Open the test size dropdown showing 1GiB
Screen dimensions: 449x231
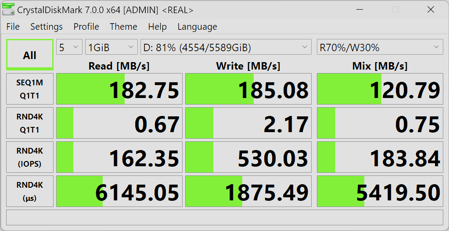click(111, 47)
